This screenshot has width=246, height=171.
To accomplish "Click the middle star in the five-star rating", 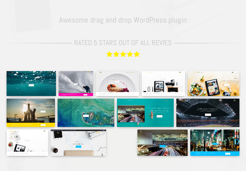I will click(x=123, y=54).
